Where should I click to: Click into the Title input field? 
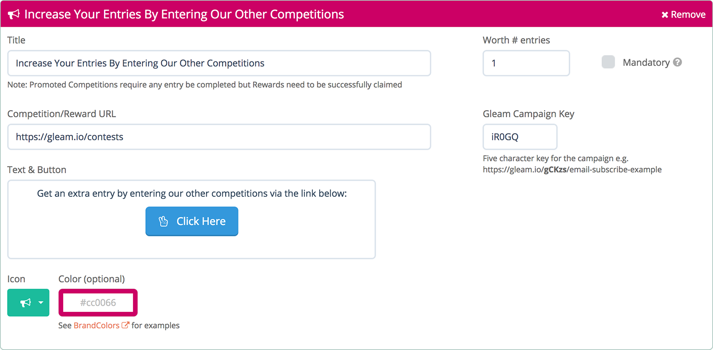pyautogui.click(x=219, y=63)
